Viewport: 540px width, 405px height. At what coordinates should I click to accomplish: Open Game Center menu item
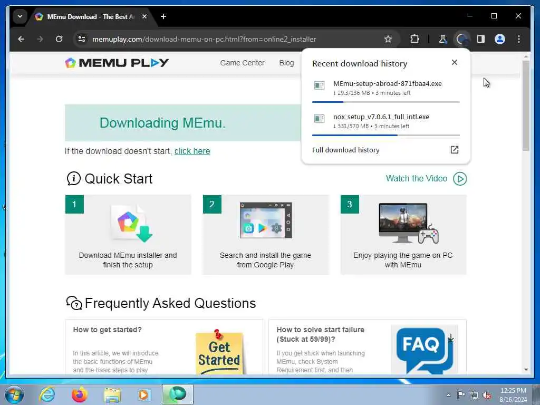pos(243,63)
